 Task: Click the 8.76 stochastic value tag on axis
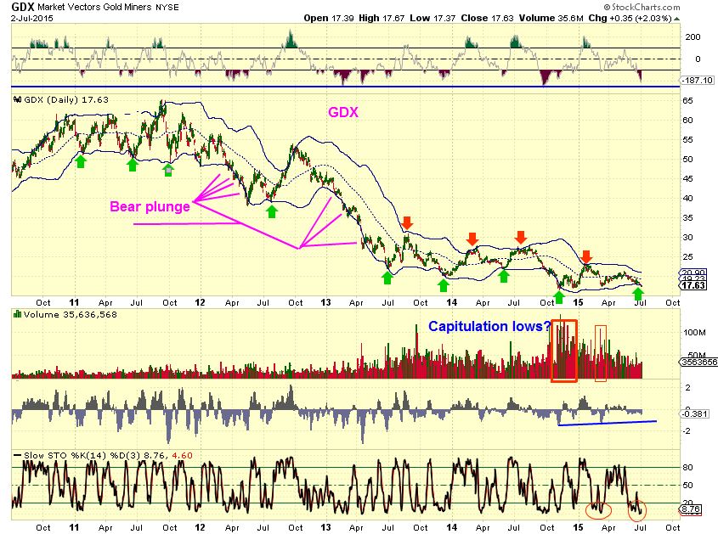coord(692,509)
